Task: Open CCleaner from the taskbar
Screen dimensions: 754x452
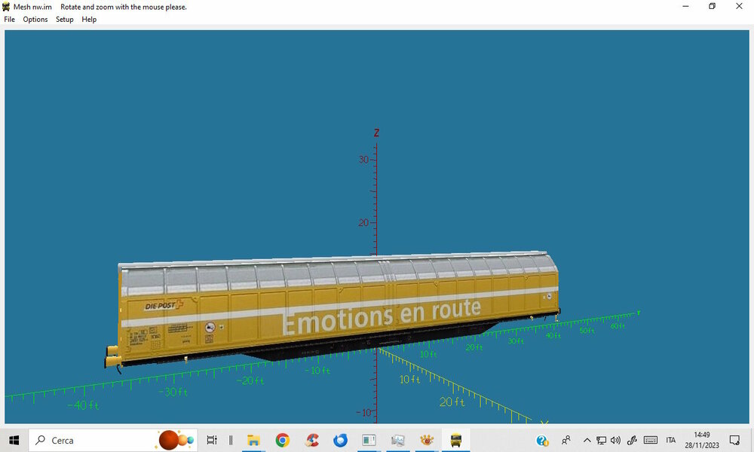Action: (x=311, y=440)
